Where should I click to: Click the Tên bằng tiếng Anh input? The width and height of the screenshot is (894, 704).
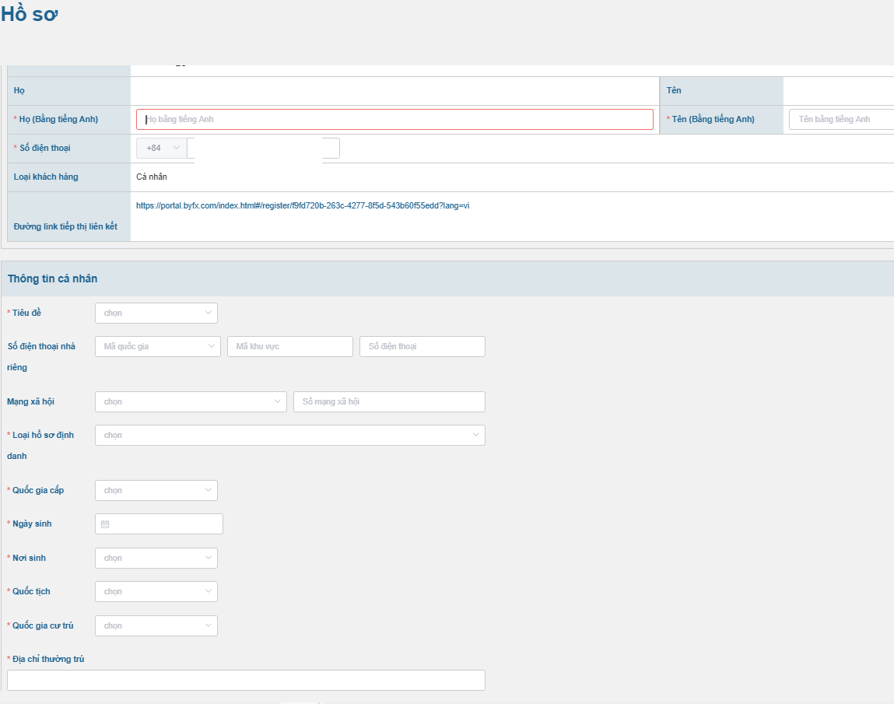tap(842, 120)
